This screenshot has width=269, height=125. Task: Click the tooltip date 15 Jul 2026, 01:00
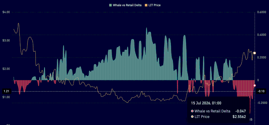(206, 103)
